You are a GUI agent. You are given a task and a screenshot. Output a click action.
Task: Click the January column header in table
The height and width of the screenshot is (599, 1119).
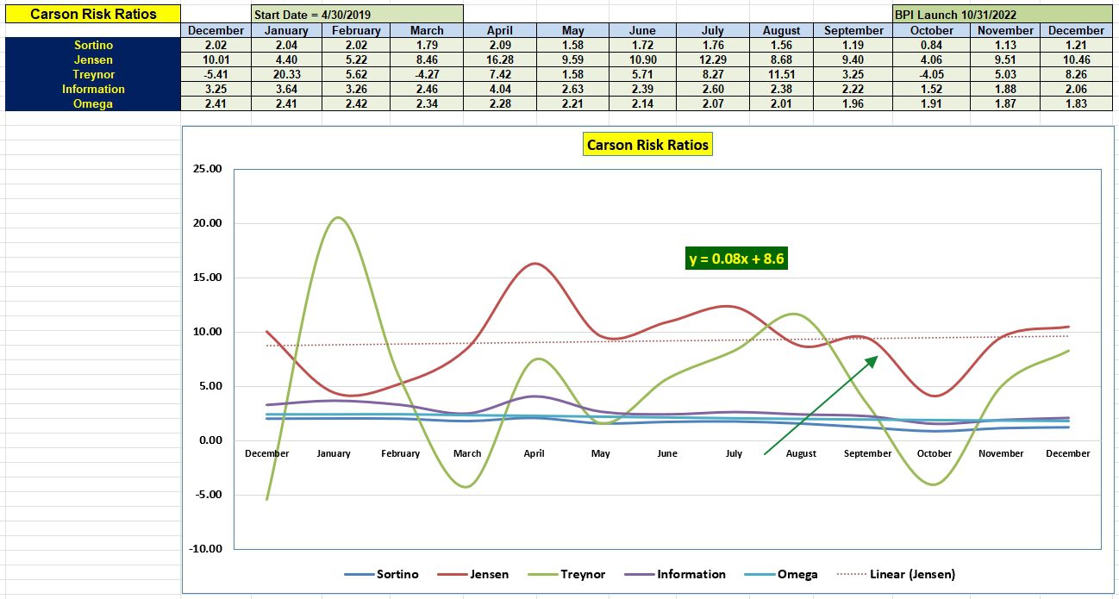(x=287, y=30)
